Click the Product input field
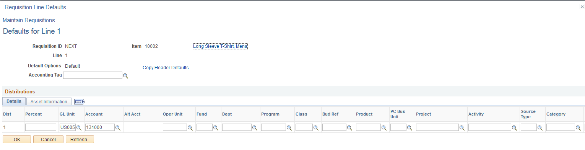 pyautogui.click(x=368, y=127)
